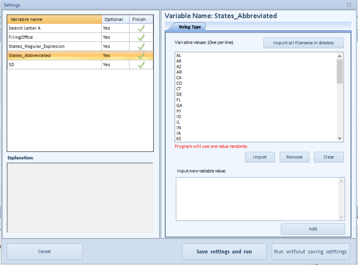
Task: Cancel the settings dialog
Action: click(44, 252)
